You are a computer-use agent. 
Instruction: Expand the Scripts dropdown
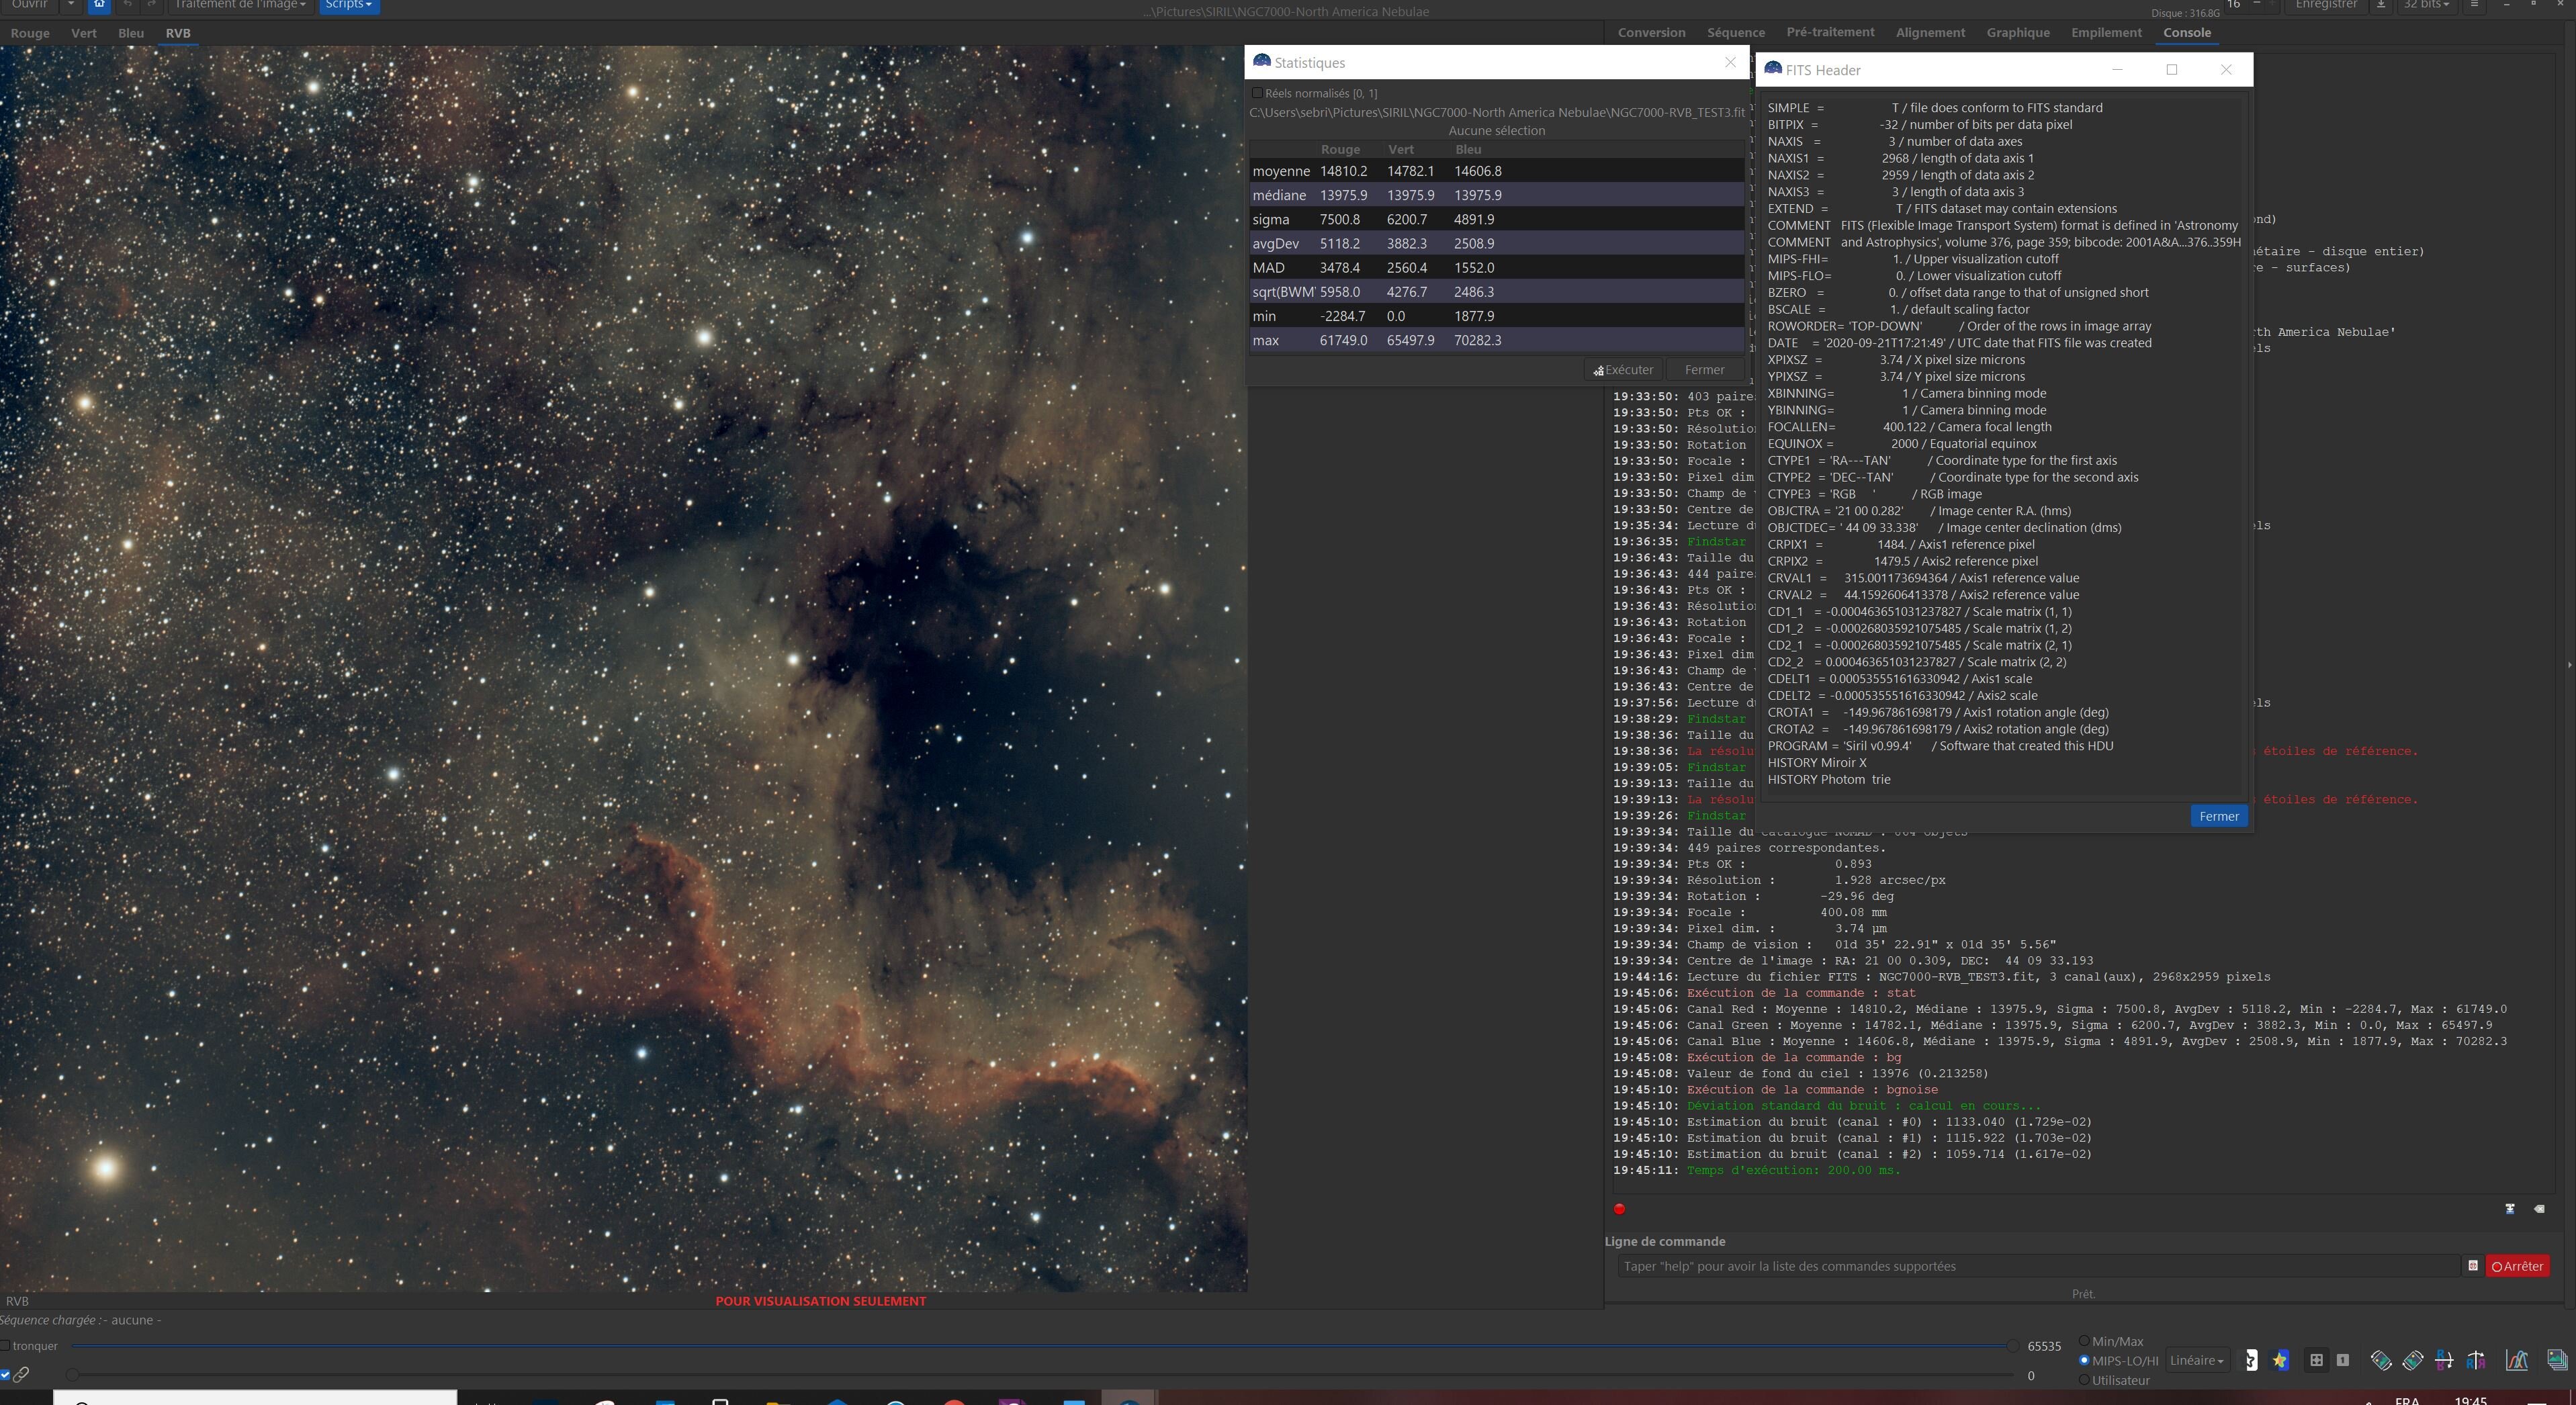coord(348,5)
